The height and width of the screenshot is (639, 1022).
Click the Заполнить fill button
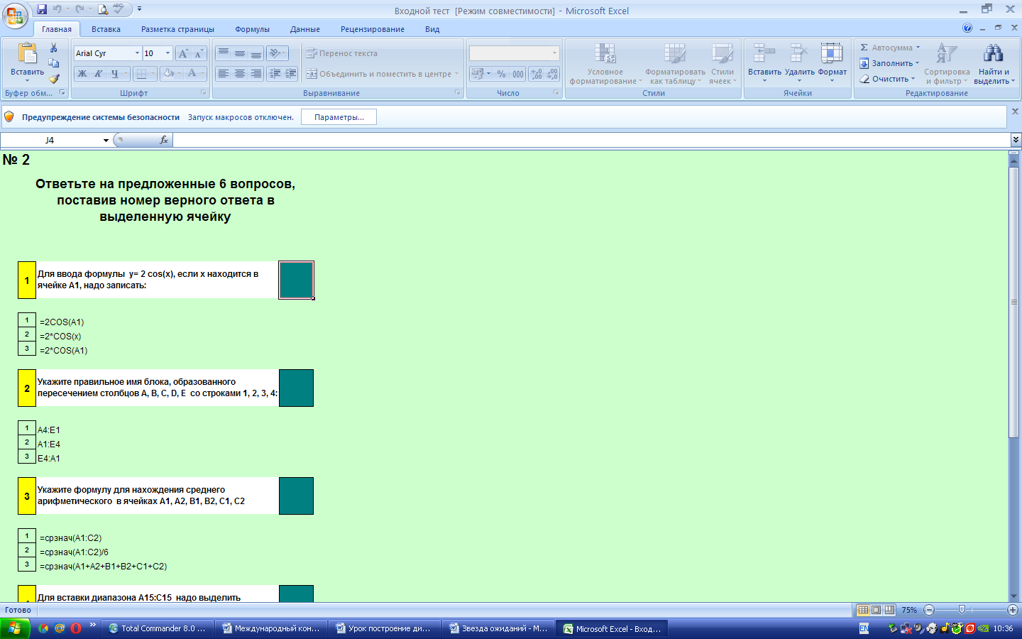click(x=891, y=63)
